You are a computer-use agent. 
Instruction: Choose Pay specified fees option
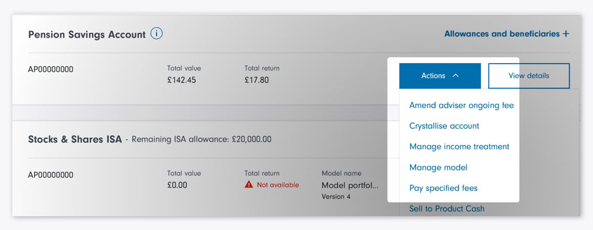tap(443, 188)
